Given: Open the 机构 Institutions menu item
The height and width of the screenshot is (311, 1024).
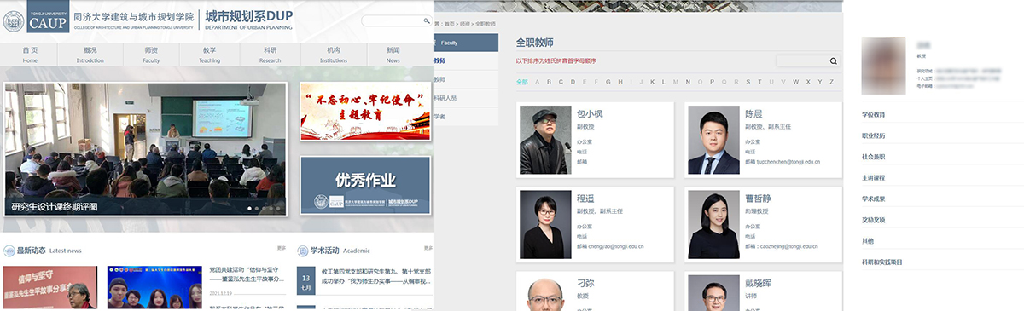Looking at the screenshot, I should pos(334,55).
